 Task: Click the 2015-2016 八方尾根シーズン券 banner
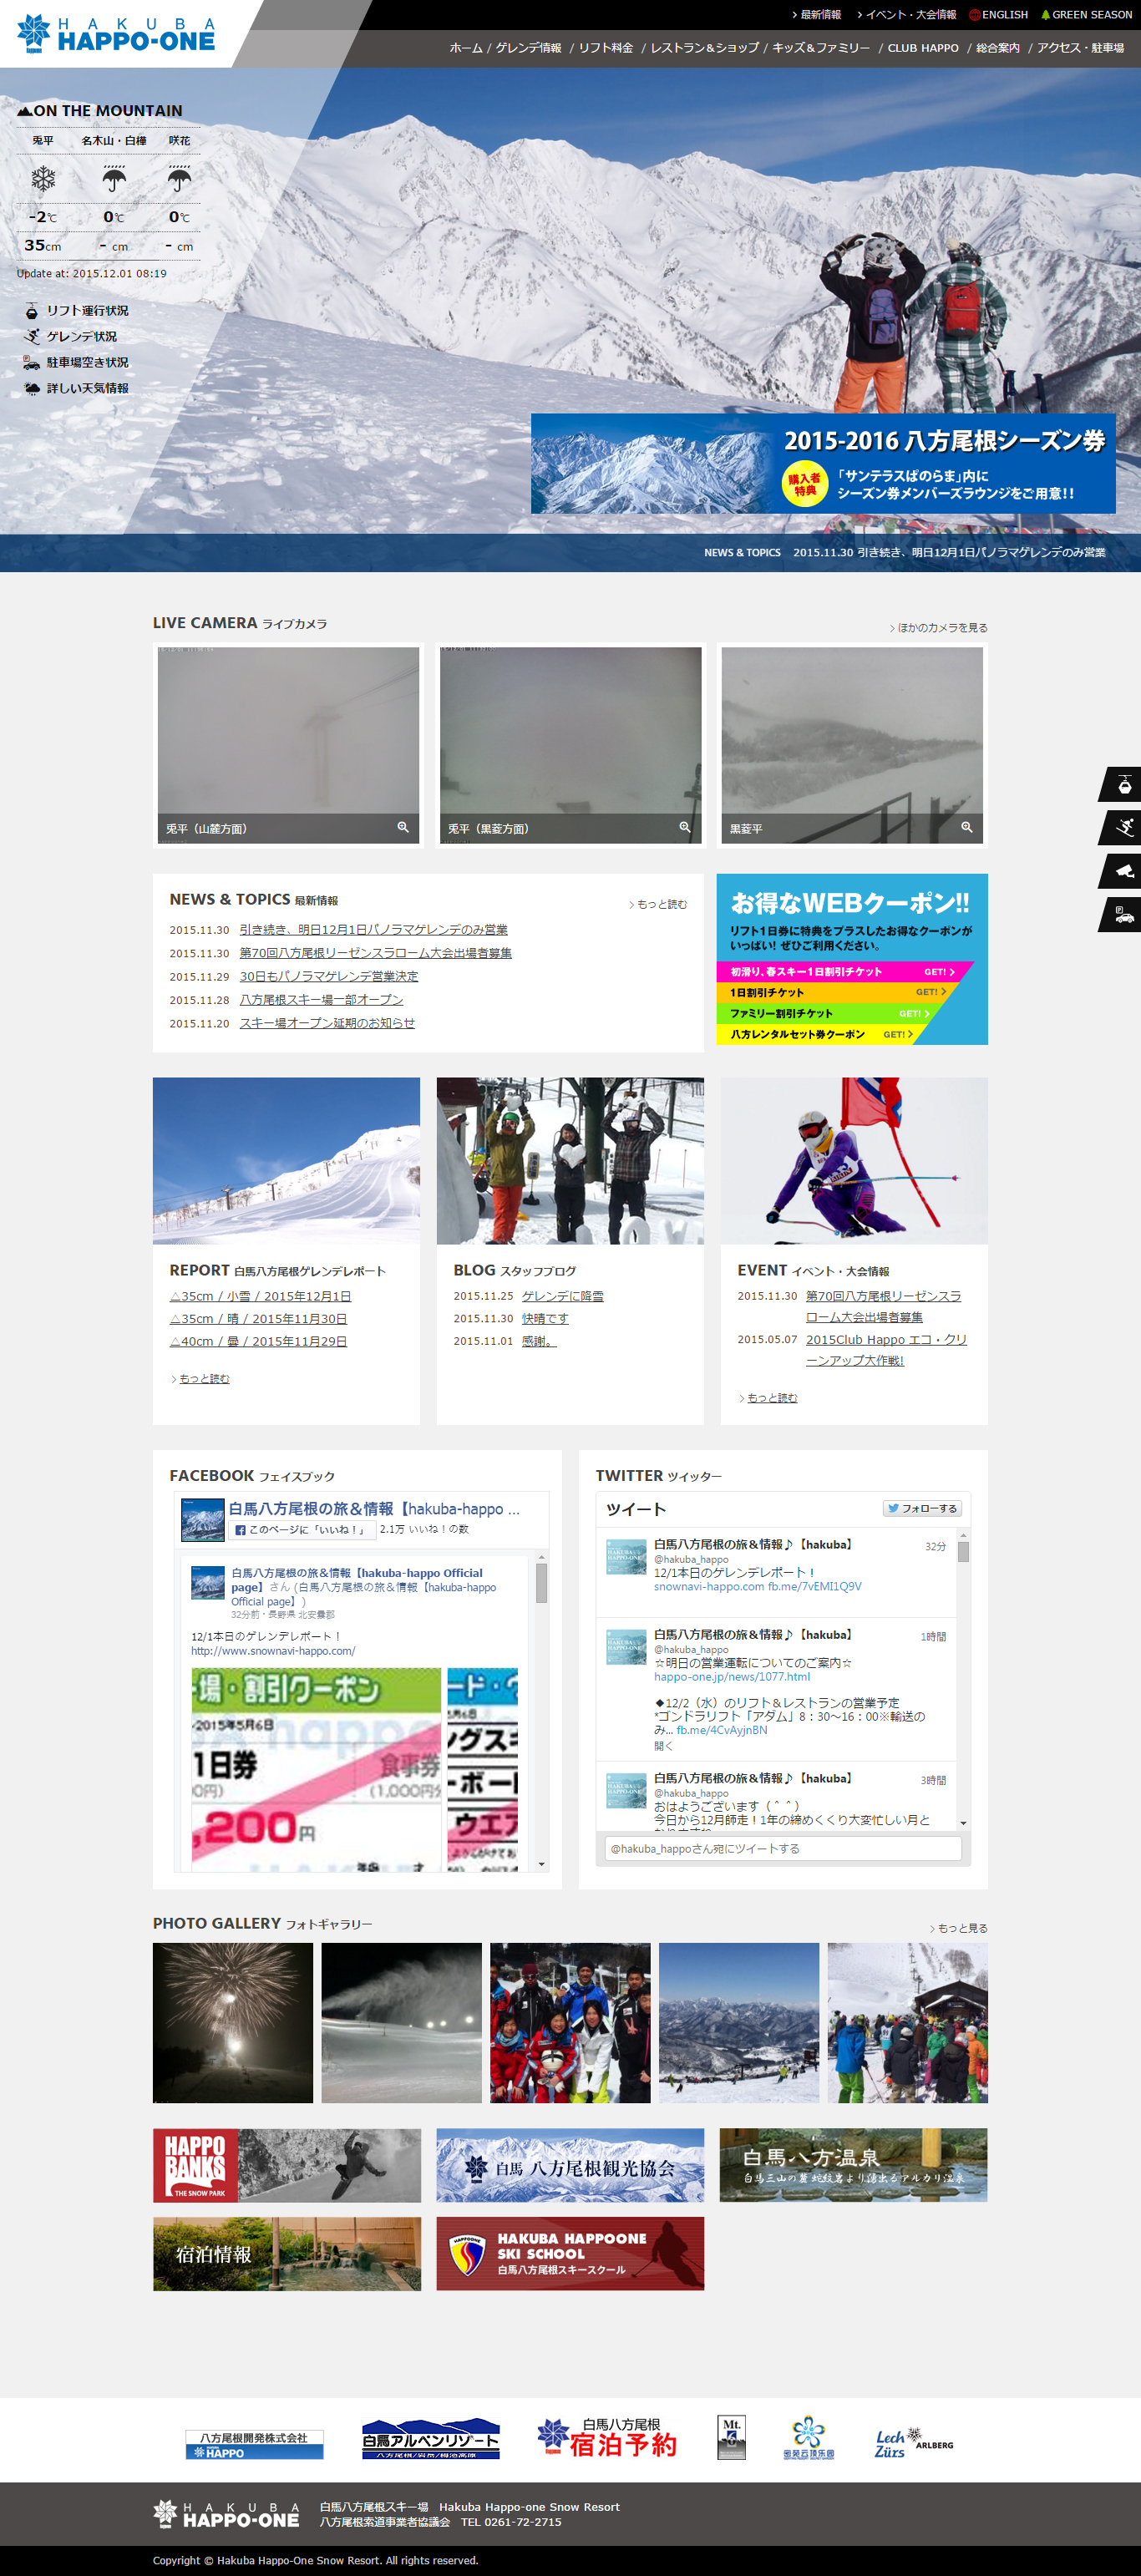(823, 464)
